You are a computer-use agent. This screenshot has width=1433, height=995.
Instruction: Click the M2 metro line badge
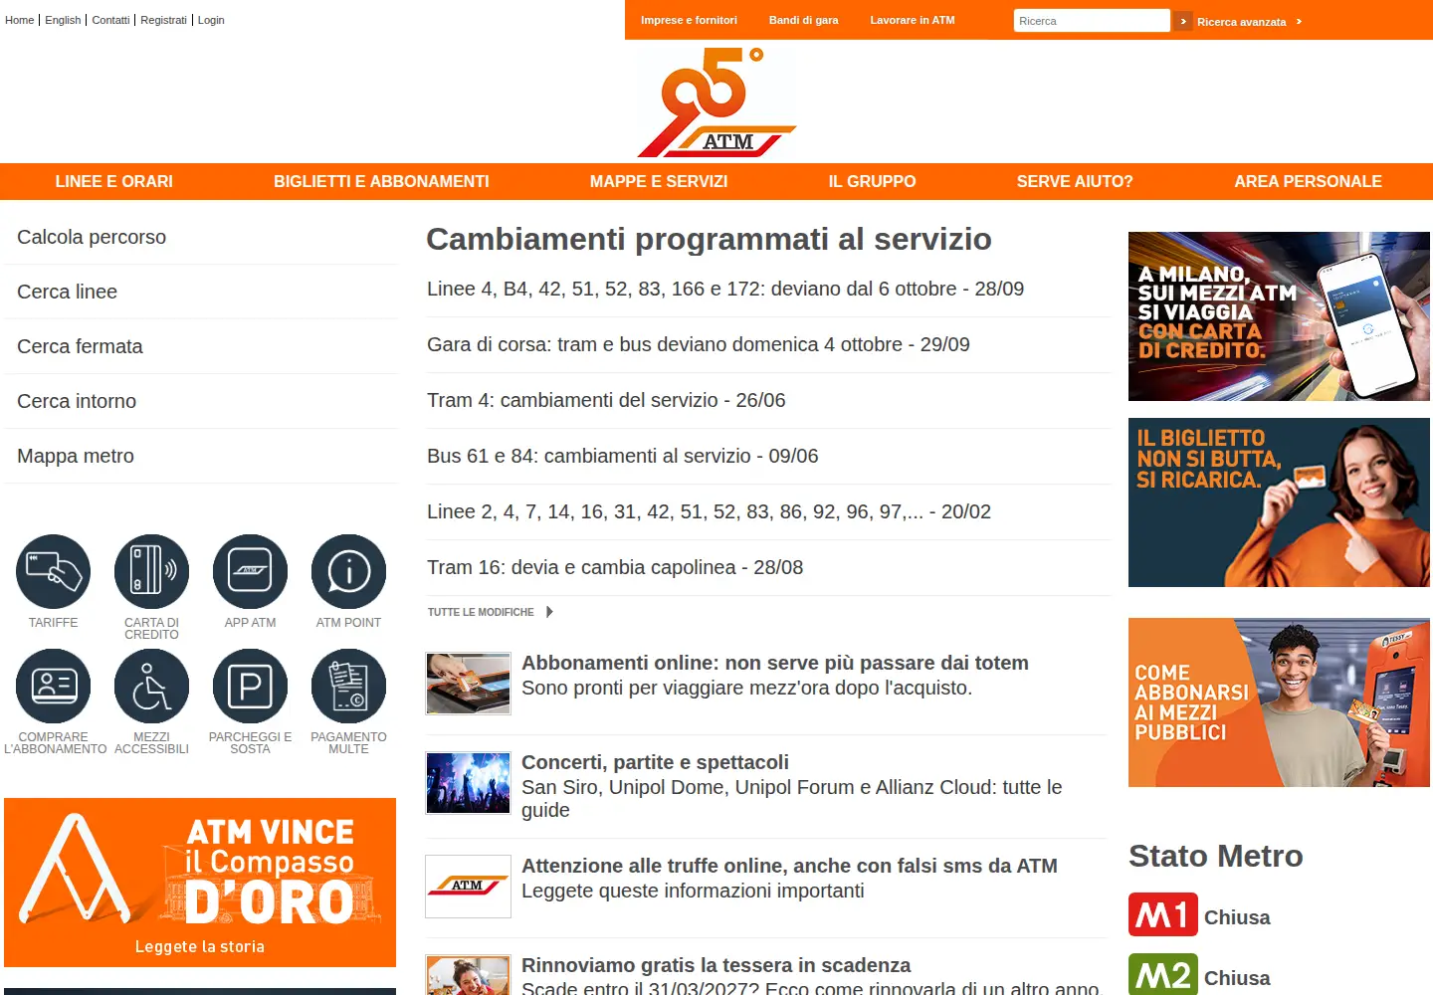(x=1162, y=975)
